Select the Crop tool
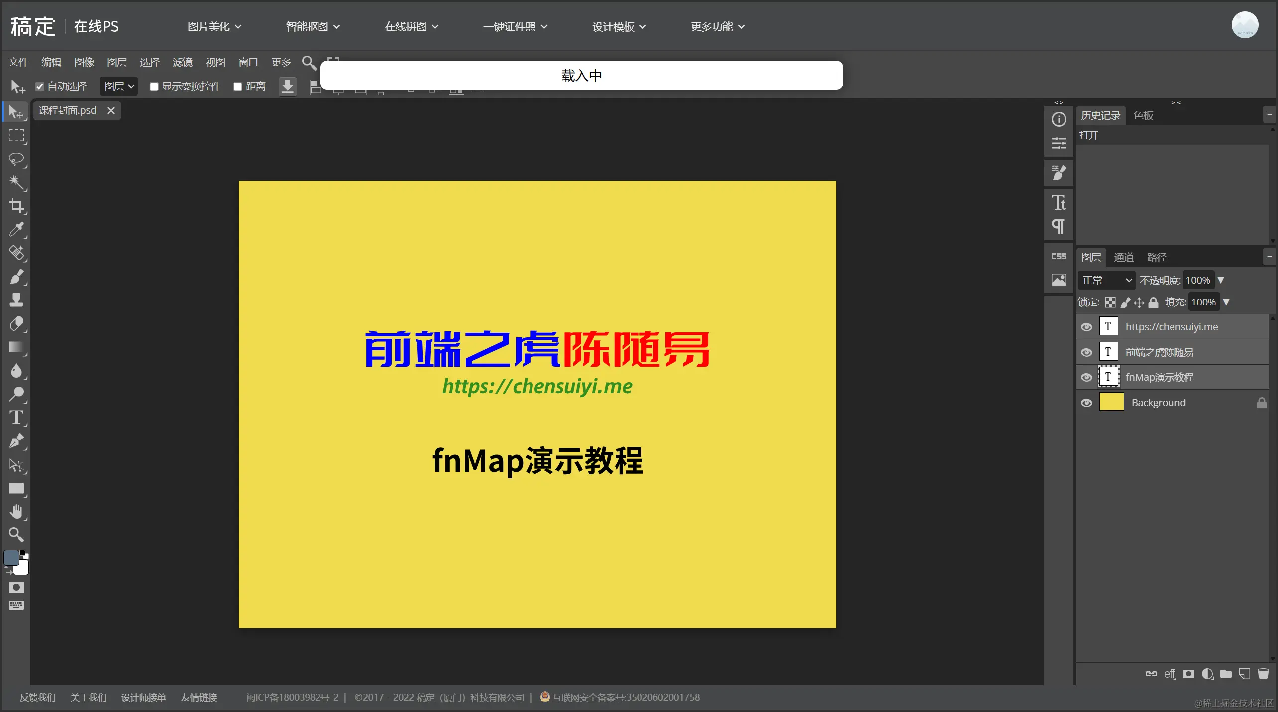This screenshot has height=712, width=1278. pyautogui.click(x=16, y=205)
